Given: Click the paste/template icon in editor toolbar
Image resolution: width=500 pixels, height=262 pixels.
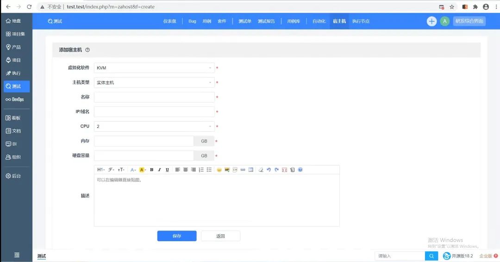Looking at the screenshot, I should coord(293,170).
